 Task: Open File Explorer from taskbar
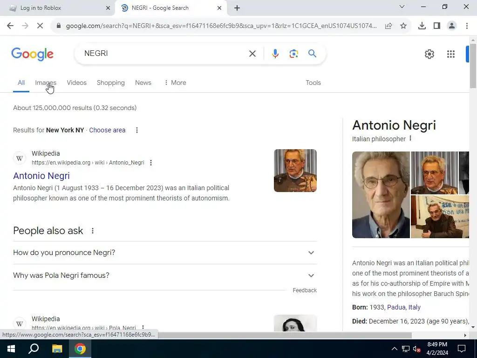tap(57, 349)
